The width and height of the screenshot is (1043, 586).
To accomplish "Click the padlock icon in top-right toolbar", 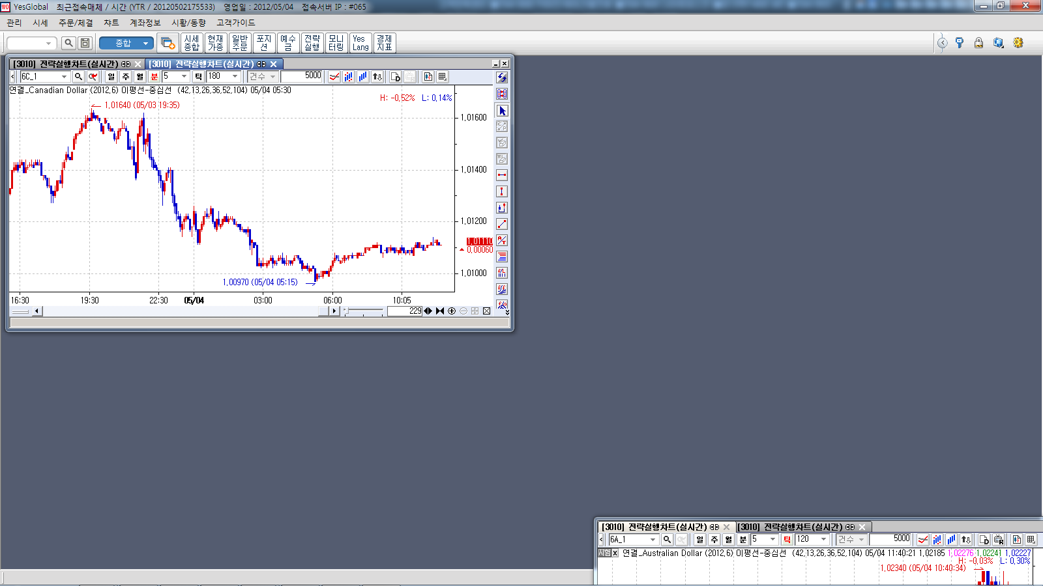I will (978, 43).
